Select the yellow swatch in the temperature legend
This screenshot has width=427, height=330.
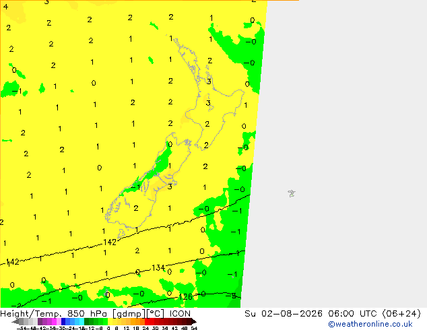110,321
